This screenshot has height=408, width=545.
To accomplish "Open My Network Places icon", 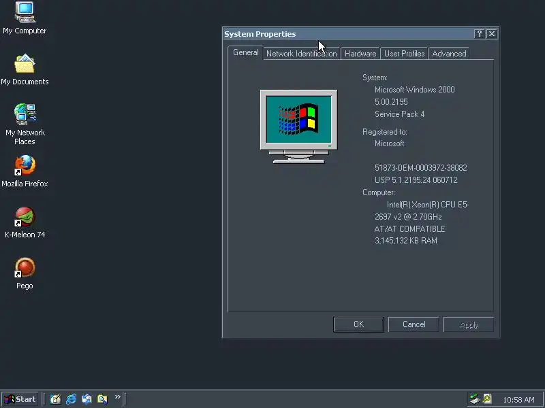I will pos(25,124).
